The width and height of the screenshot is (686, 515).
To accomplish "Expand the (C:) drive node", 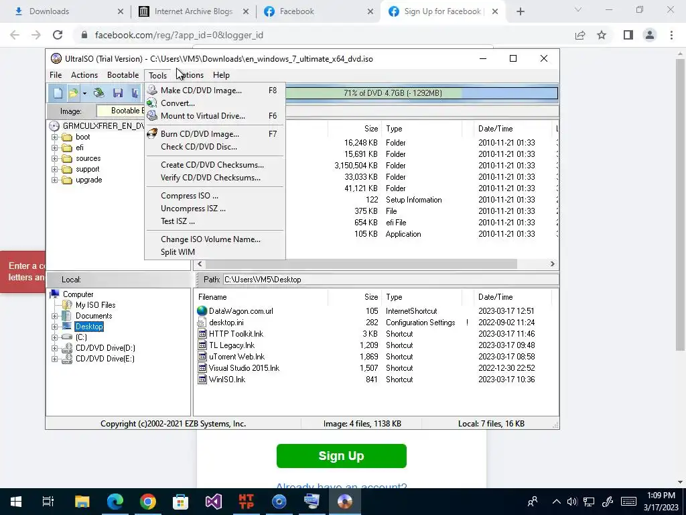I will coord(55,337).
